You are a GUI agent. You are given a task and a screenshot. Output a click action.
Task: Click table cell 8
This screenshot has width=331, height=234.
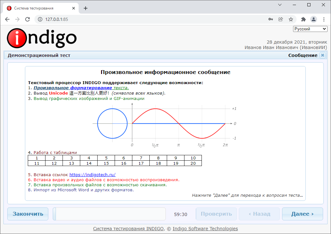point(158,158)
